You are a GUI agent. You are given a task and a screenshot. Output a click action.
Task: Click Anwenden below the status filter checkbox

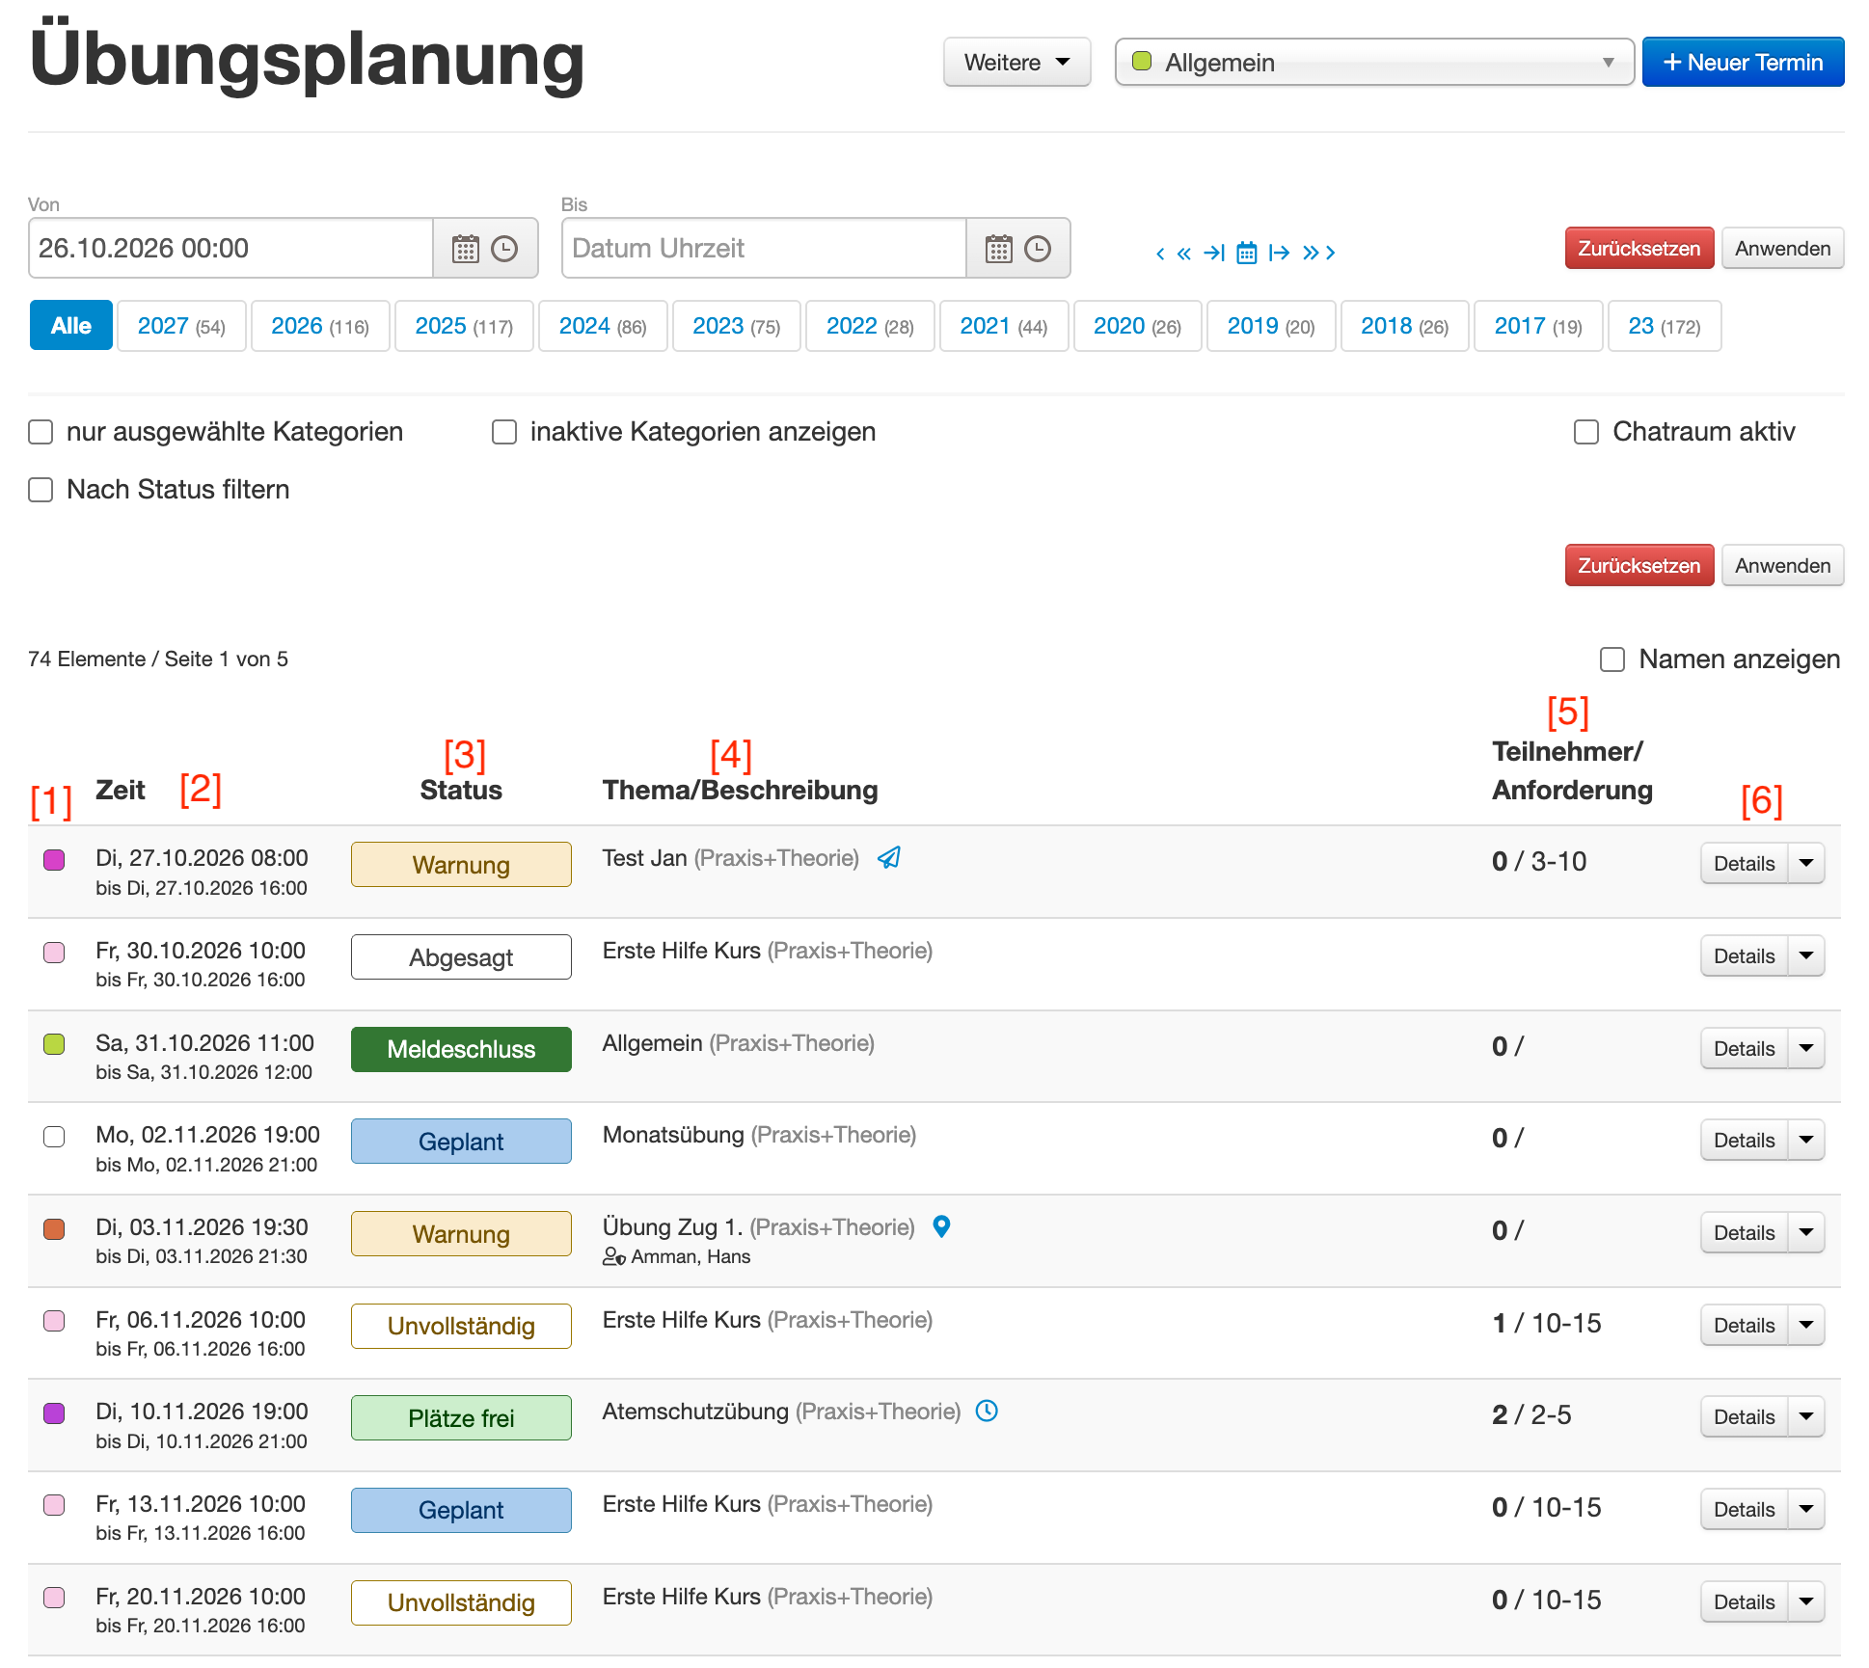[x=1782, y=566]
